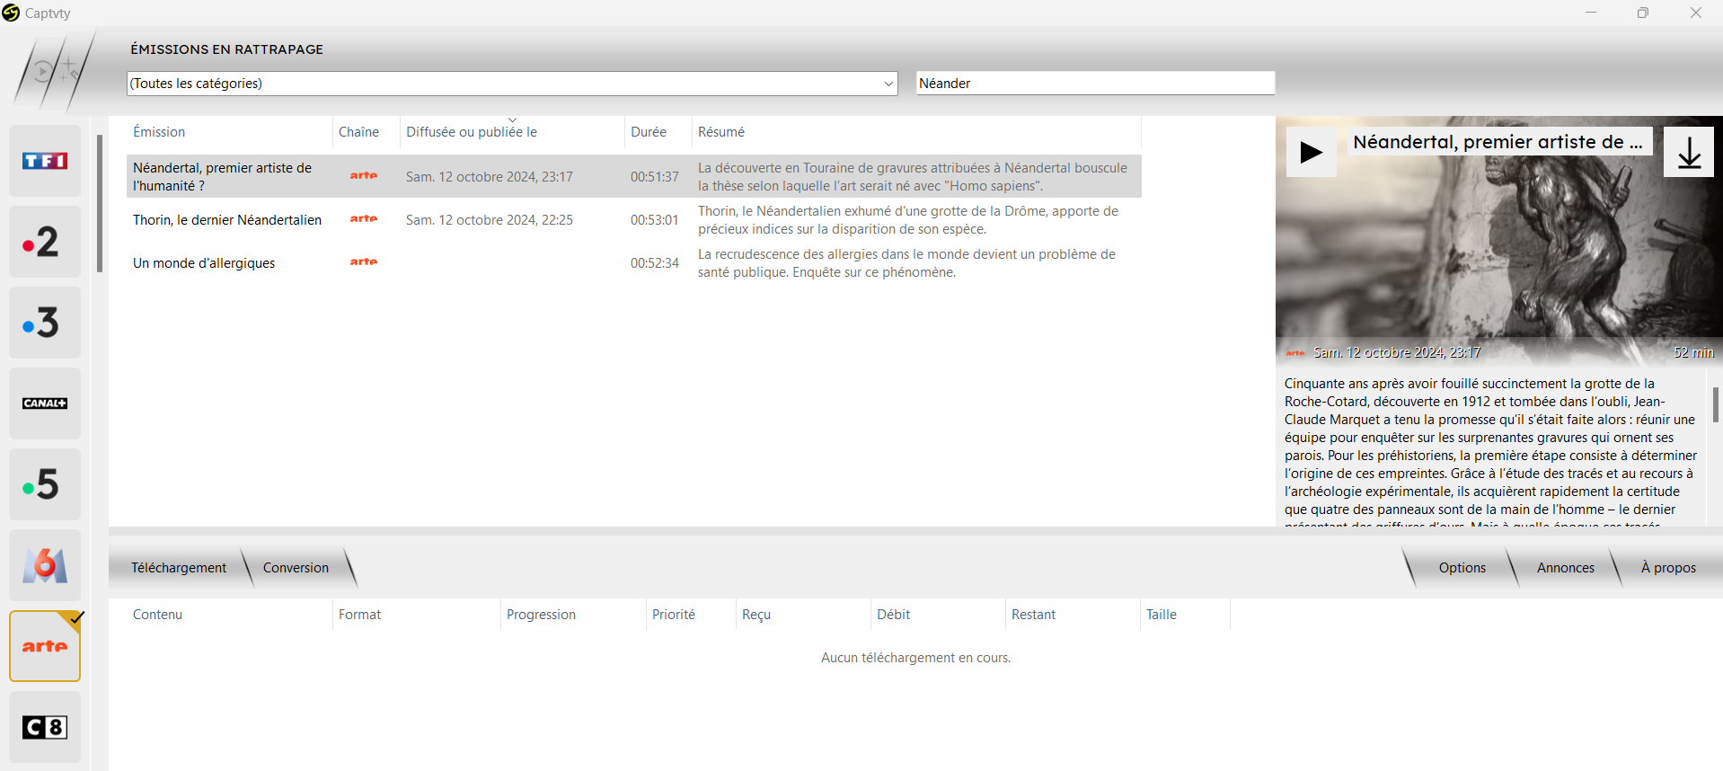This screenshot has height=771, width=1723.
Task: Select the Canal+ channel icon
Action: (45, 403)
